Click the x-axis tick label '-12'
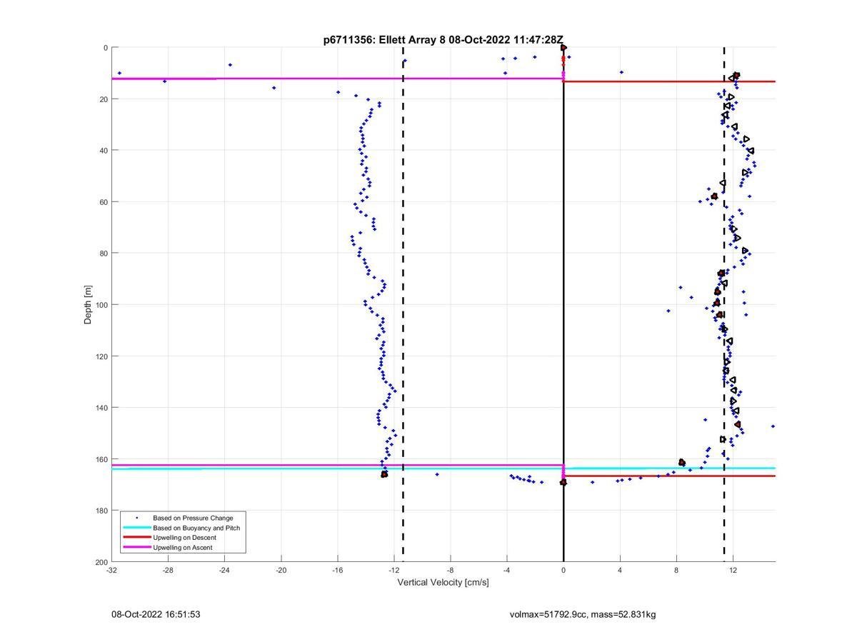Viewport: 857px width, 632px height. 394,570
